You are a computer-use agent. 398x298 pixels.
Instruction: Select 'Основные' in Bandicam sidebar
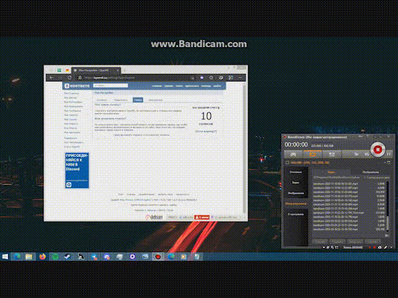tap(295, 172)
